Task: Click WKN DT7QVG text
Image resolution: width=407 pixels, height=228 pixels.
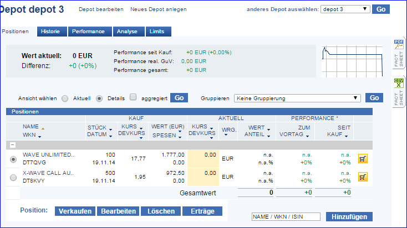Action: [34, 163]
